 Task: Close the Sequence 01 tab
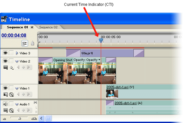coord(32,27)
